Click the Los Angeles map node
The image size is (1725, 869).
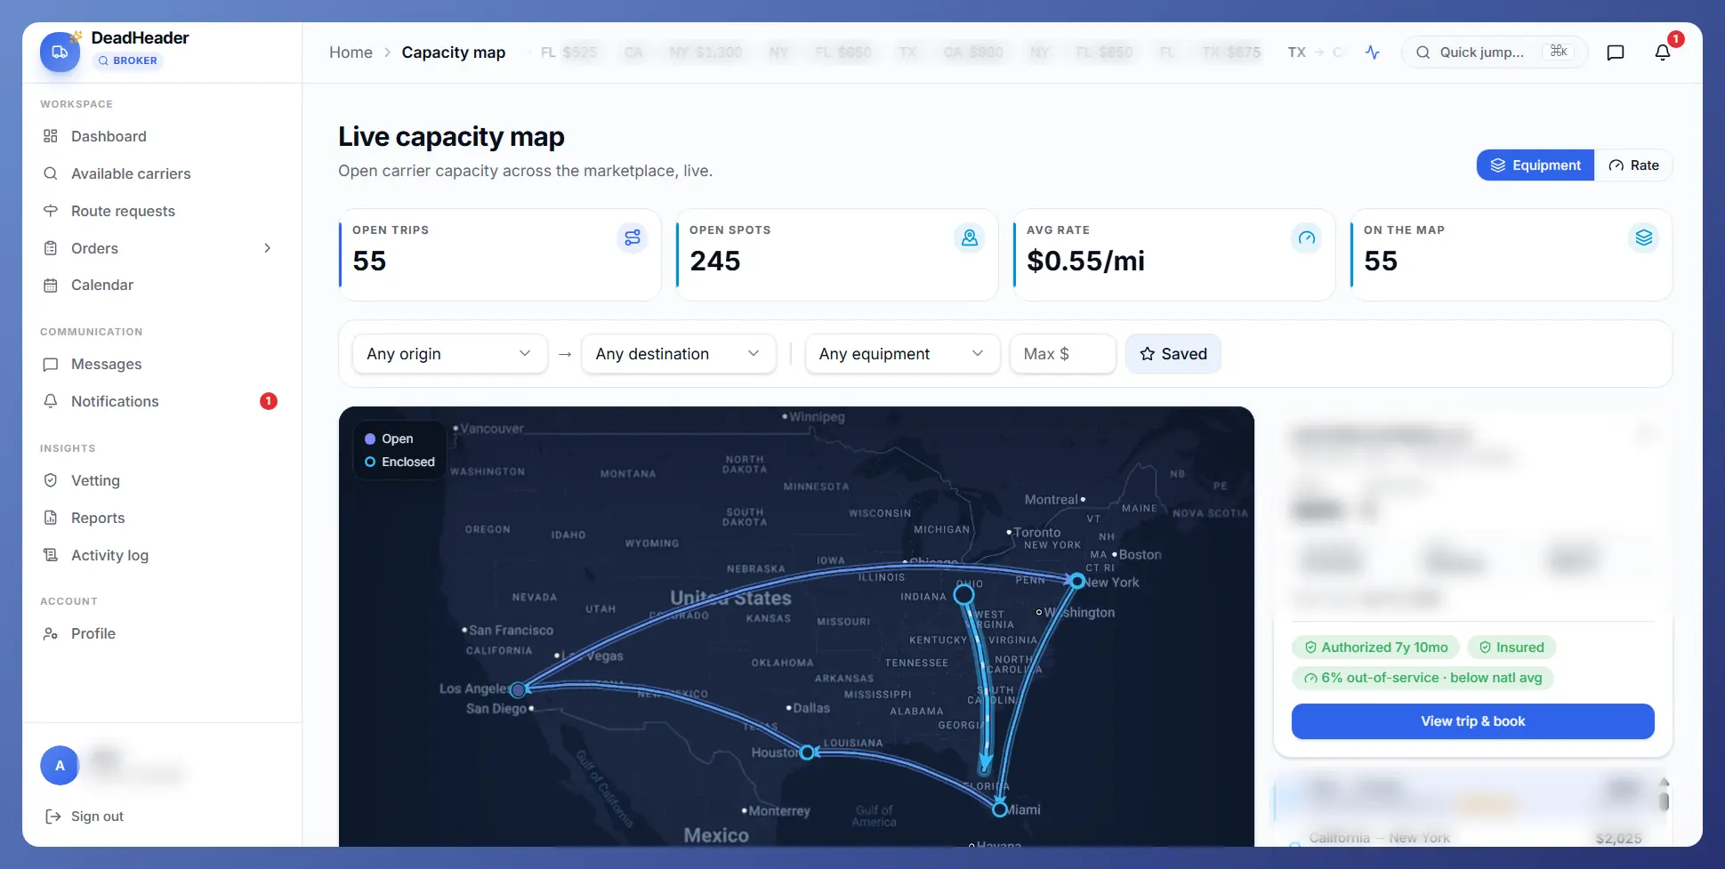[x=518, y=689]
